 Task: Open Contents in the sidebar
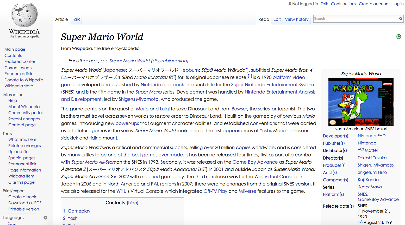pyautogui.click(x=13, y=56)
